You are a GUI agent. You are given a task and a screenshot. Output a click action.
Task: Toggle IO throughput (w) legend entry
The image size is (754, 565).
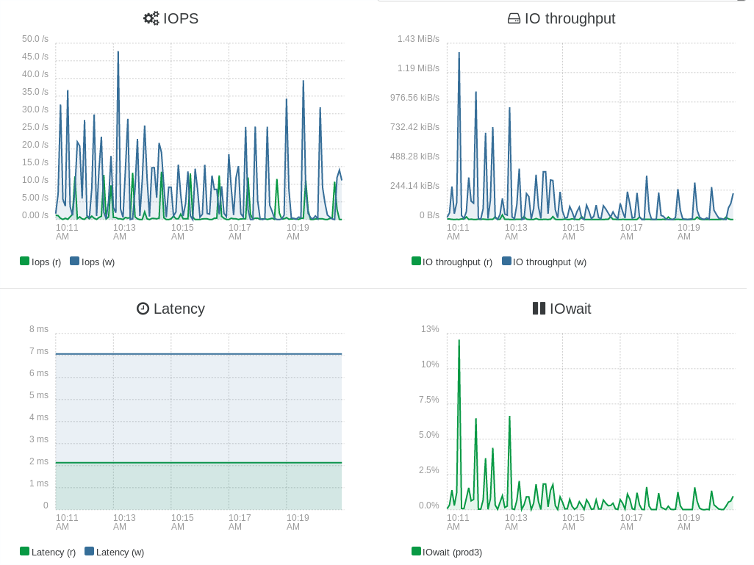click(x=545, y=262)
